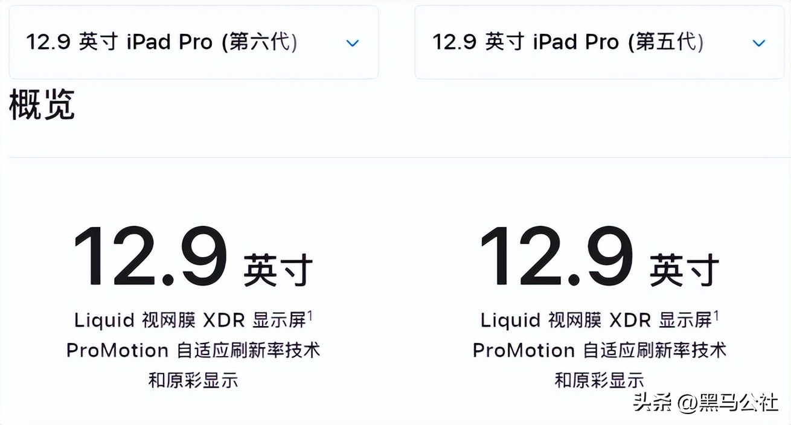Click the 第六代 label in the left selector
This screenshot has width=791, height=425.
pyautogui.click(x=260, y=42)
